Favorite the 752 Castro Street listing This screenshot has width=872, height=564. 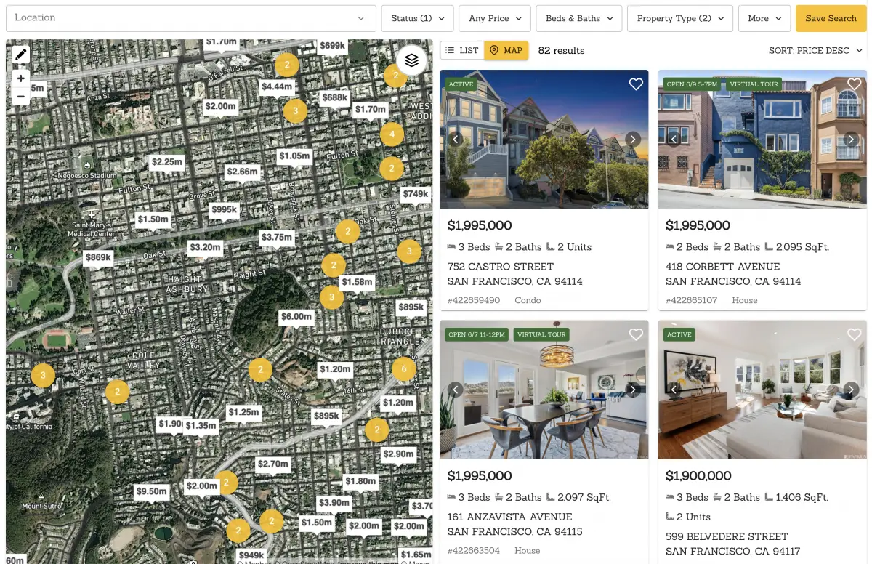[x=636, y=84]
